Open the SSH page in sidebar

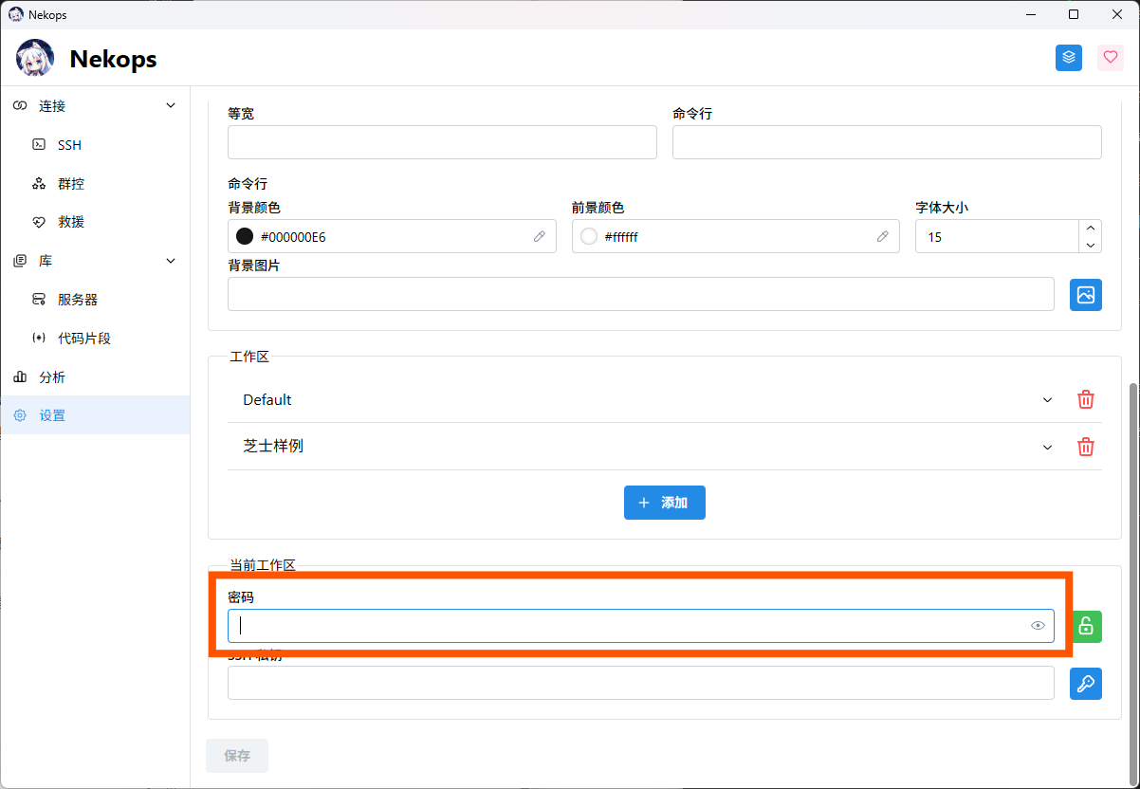click(x=69, y=145)
